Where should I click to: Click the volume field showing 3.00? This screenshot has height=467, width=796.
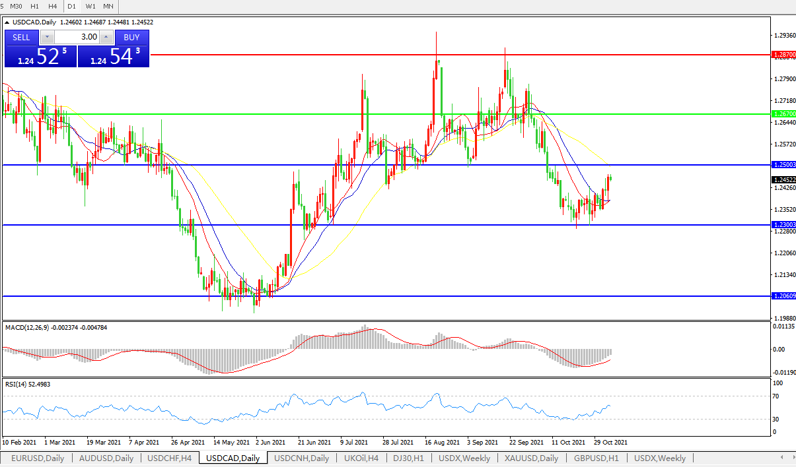pos(76,37)
